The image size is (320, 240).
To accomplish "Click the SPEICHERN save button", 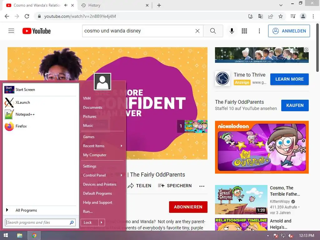I will (x=175, y=186).
